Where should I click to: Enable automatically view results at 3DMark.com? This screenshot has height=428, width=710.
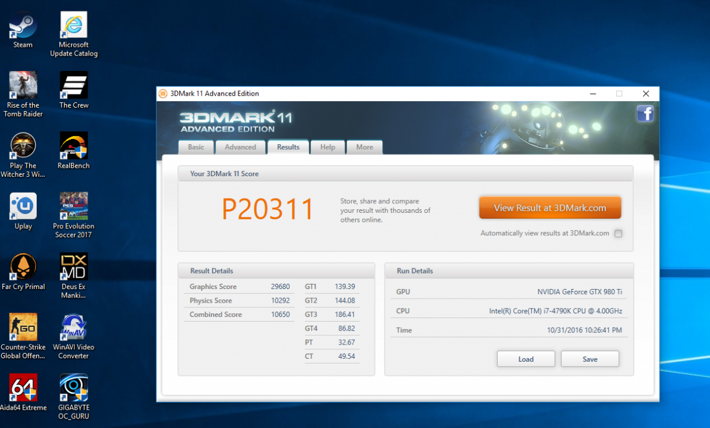[618, 234]
